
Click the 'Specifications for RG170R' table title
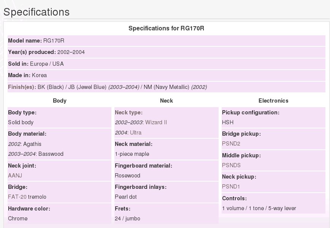[167, 28]
